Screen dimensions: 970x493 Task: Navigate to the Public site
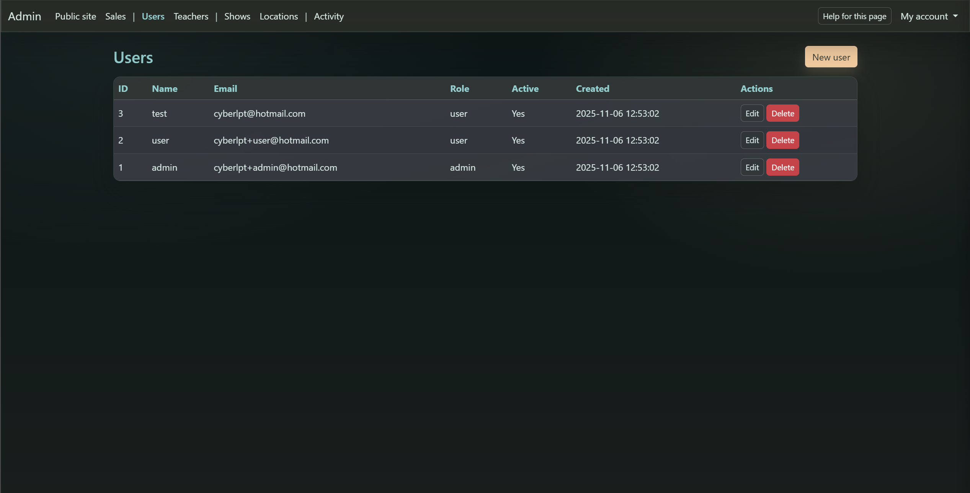(75, 16)
